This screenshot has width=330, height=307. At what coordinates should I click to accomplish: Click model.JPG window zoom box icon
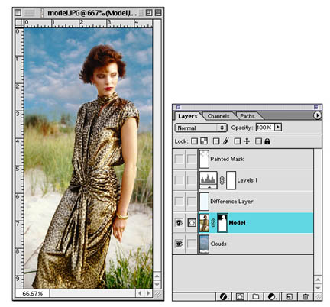point(149,12)
